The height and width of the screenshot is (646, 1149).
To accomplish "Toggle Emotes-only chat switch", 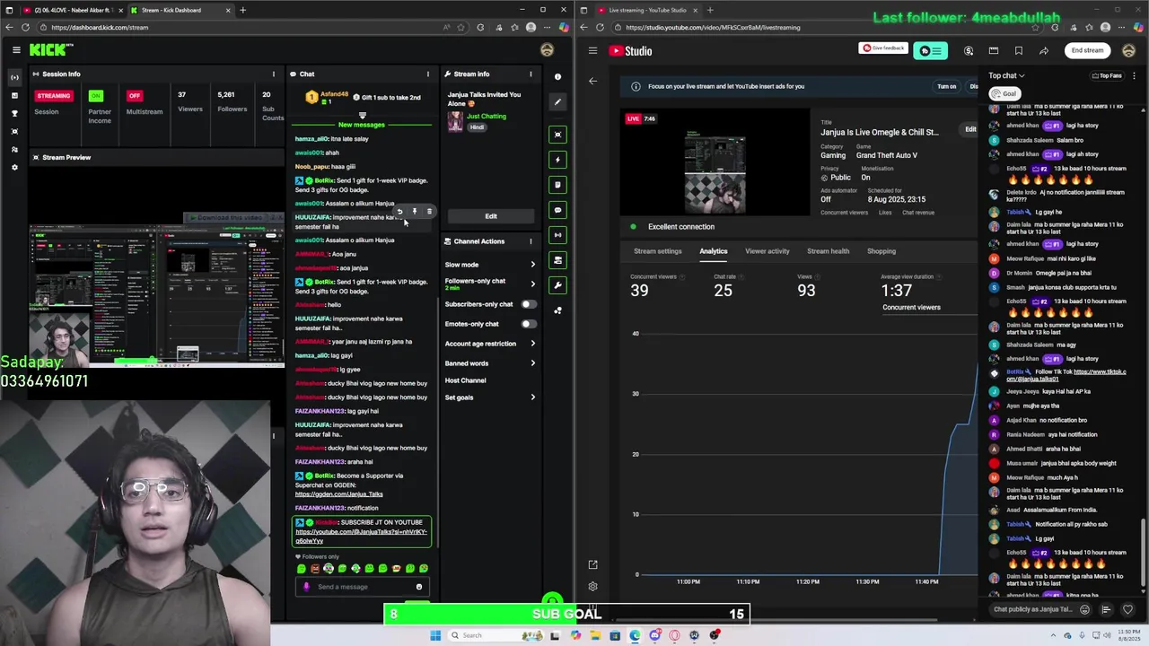I will coord(529,324).
